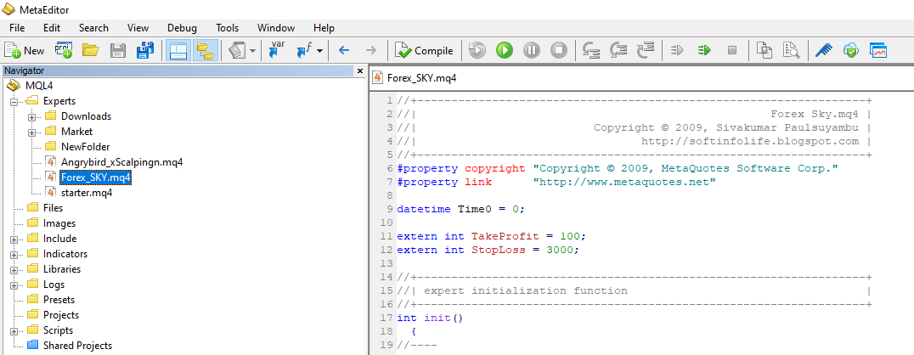Open the View menu
The image size is (914, 355).
[x=138, y=28]
